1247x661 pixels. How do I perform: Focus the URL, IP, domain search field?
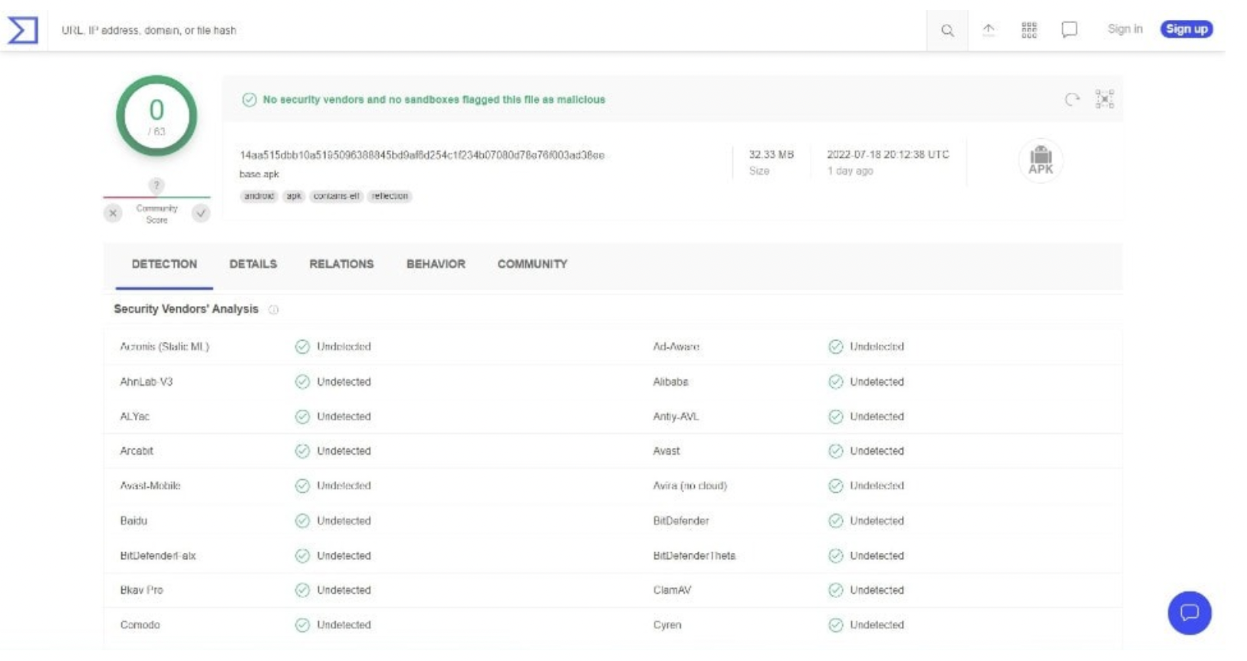(487, 31)
